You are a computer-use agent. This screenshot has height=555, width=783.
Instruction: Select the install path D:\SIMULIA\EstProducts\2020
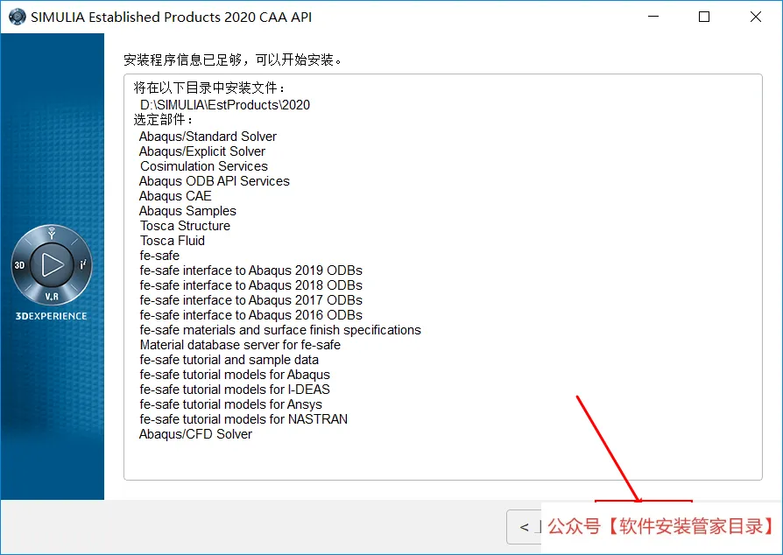click(225, 105)
